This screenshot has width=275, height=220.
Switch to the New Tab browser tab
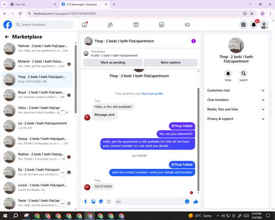pyautogui.click(x=34, y=4)
